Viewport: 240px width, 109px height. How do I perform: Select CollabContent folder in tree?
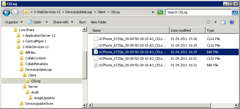35,58
